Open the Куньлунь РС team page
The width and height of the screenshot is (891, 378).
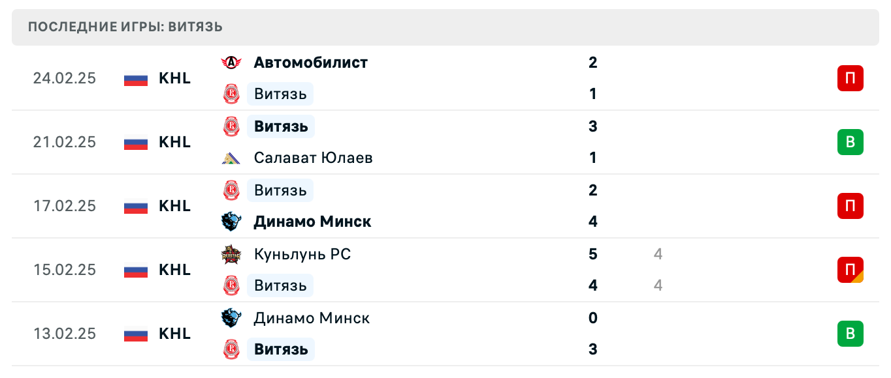pyautogui.click(x=302, y=254)
